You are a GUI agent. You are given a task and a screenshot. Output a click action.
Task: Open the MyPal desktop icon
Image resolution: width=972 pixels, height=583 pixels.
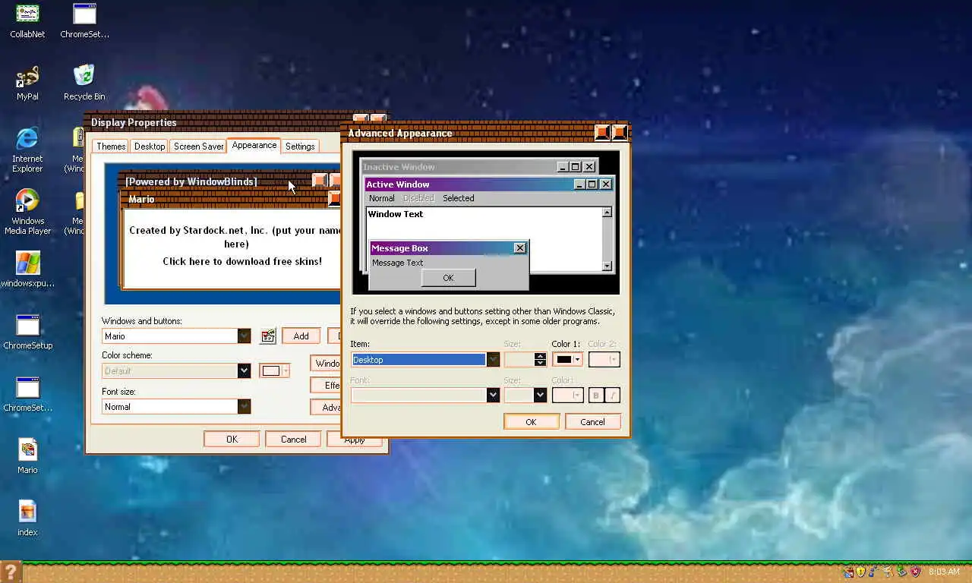click(27, 84)
